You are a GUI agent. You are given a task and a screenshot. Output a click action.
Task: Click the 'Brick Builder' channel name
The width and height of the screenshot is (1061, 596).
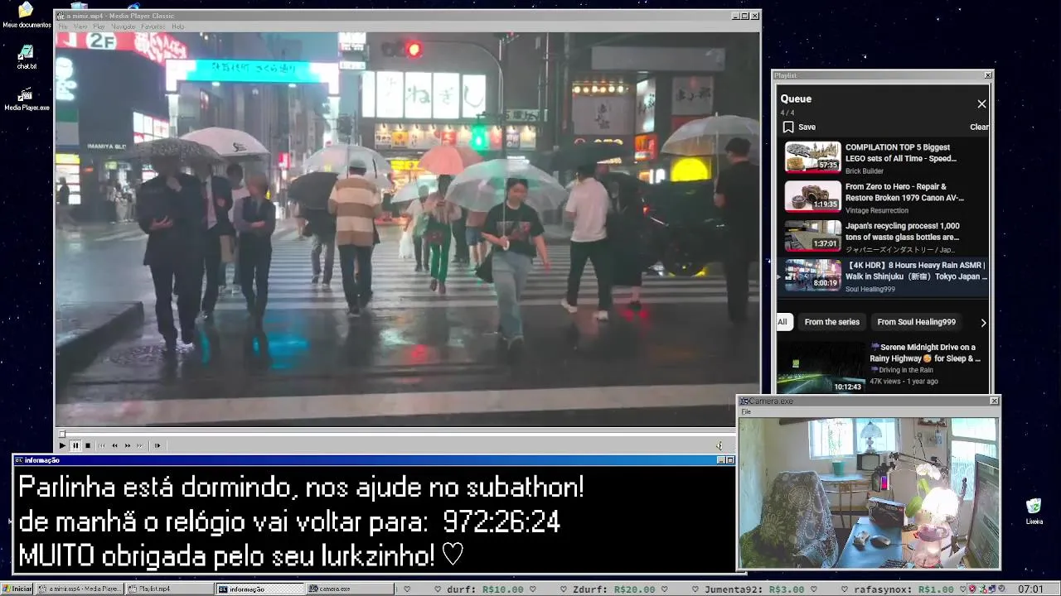point(864,171)
